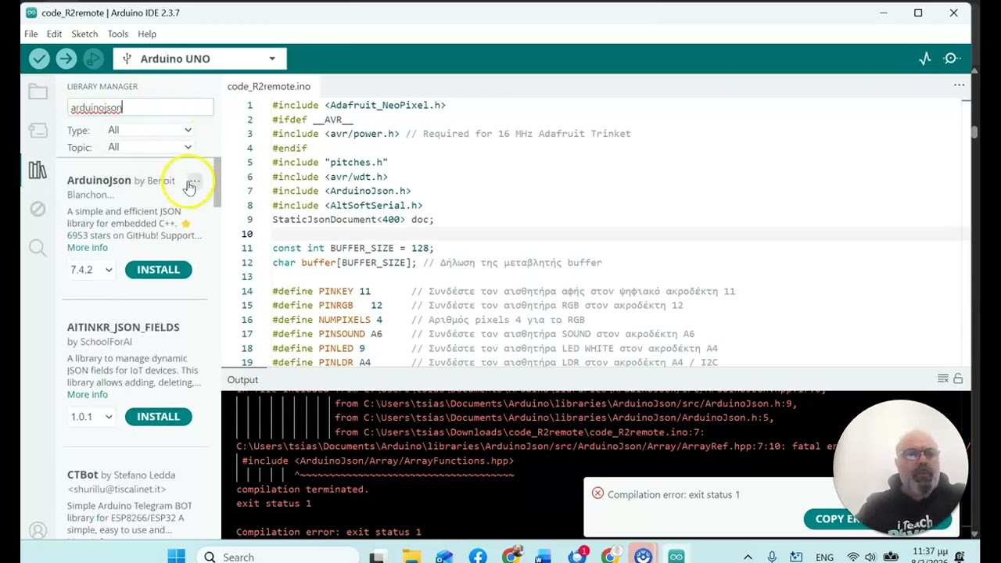Open the Tools menu
1001x563 pixels.
(118, 34)
